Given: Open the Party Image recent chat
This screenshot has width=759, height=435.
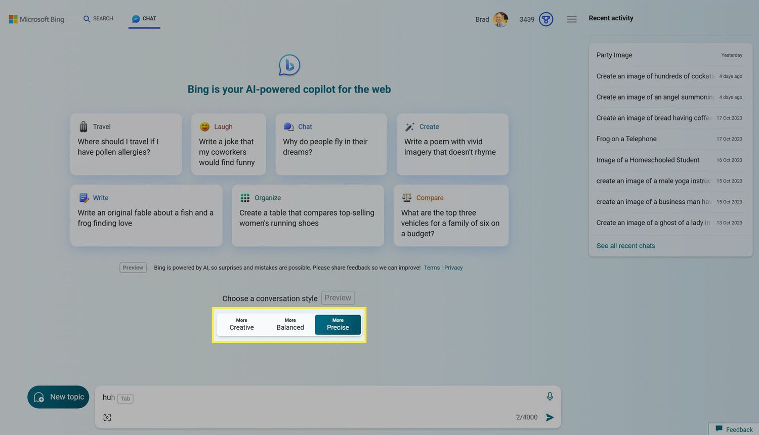Looking at the screenshot, I should point(614,55).
